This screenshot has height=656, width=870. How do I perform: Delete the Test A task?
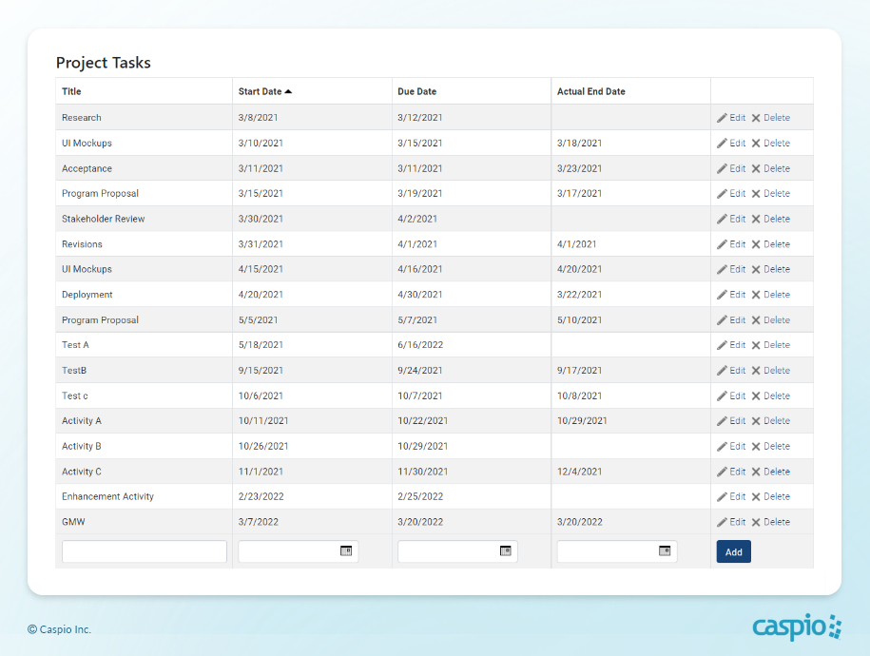tap(770, 345)
